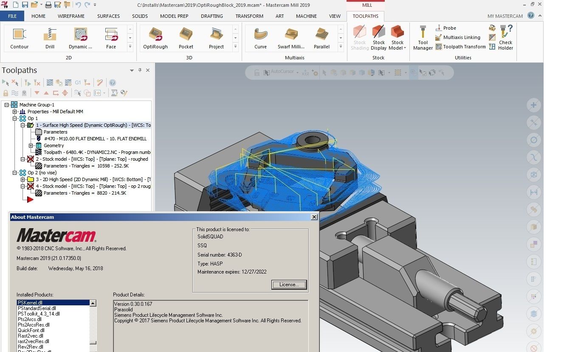Open the Dynamic Mill toolpath
564x352 pixels.
point(80,38)
